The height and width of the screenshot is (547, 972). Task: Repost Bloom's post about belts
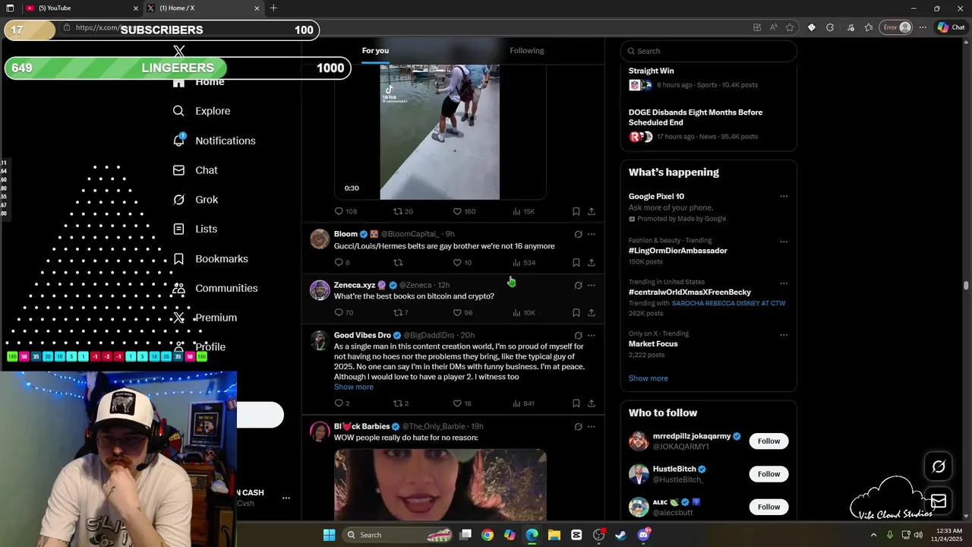point(398,262)
